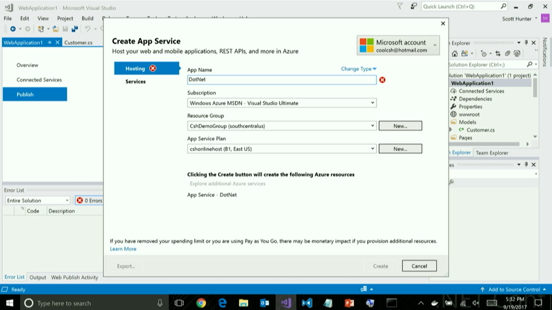Viewport: 552px width, 310px height.
Task: Click the App Name text field
Action: [281, 80]
